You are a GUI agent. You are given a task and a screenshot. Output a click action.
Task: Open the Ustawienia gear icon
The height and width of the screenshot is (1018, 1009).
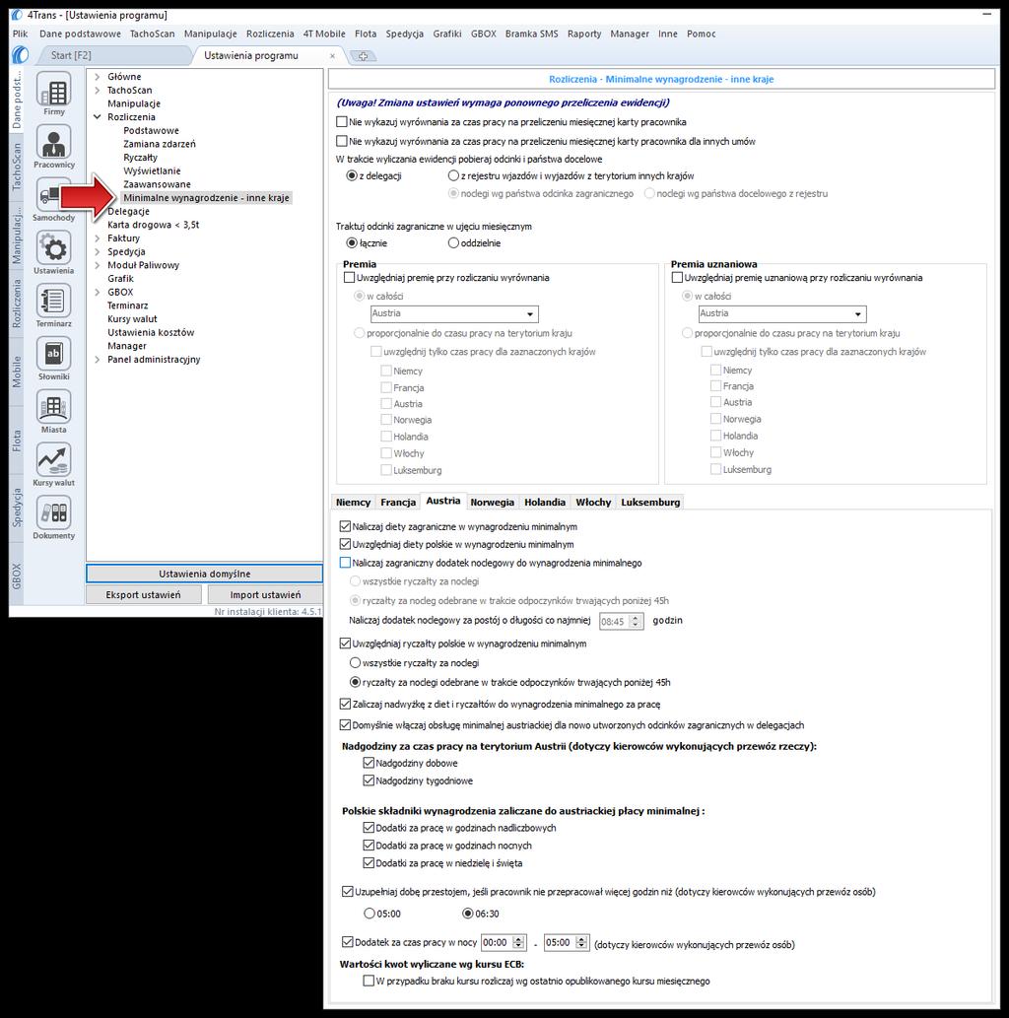point(54,248)
